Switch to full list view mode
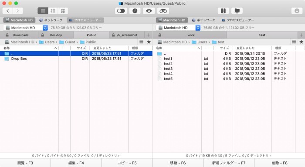 pos(43,11)
